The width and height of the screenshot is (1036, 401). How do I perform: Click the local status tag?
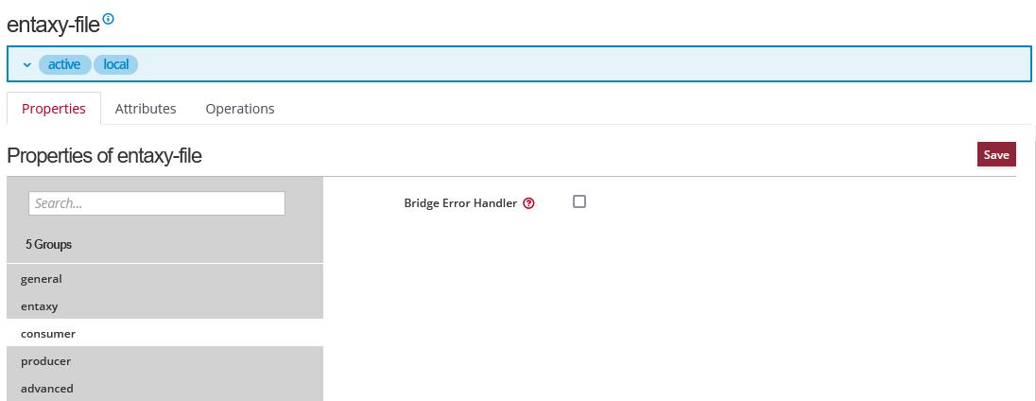pos(115,64)
